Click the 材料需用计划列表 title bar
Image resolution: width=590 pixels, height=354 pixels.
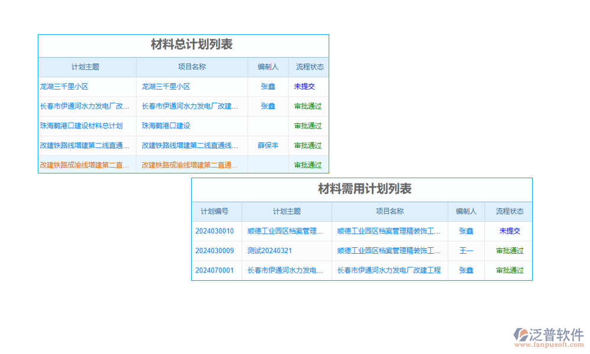pos(362,190)
